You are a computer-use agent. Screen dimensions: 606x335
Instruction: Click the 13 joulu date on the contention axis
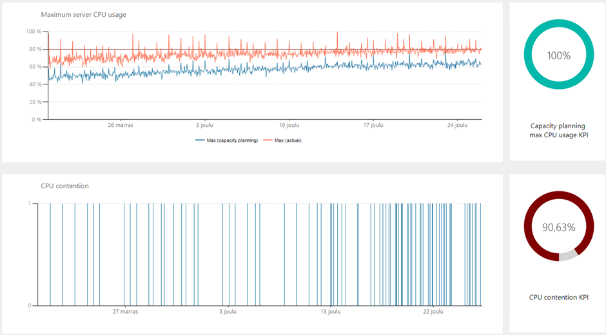[x=331, y=311]
